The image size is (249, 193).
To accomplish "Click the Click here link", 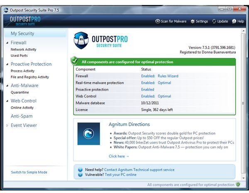I will [x=119, y=156].
